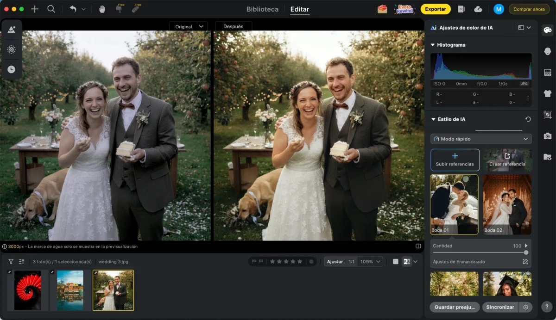556x320 pixels.
Task: Open the portrait retouch head icon panel
Action: (548, 51)
